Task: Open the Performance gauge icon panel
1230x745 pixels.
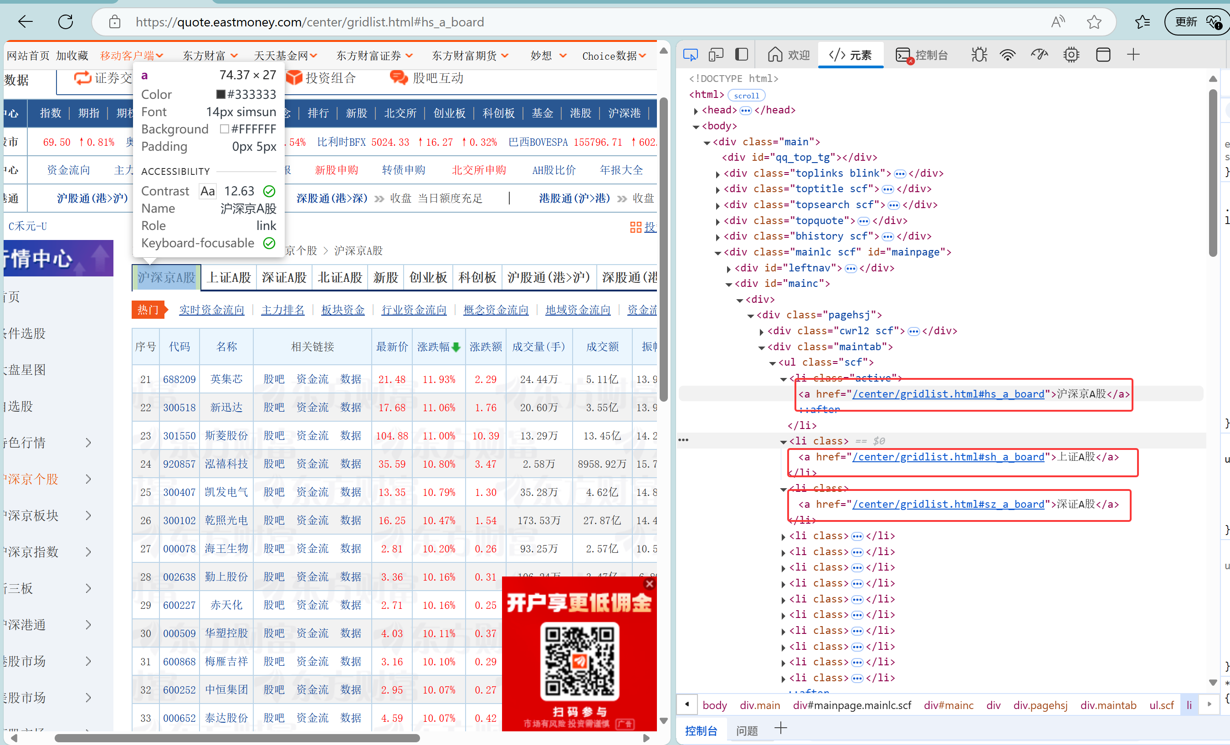Action: (1039, 54)
